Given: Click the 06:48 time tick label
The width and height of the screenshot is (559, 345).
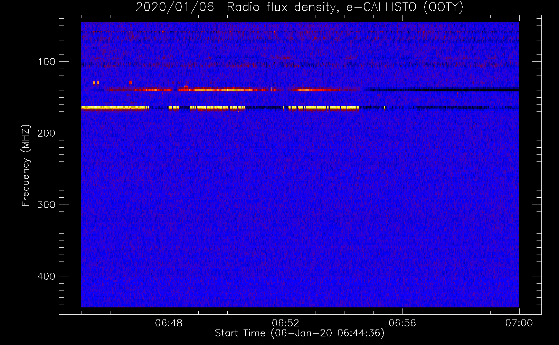Looking at the screenshot, I should tap(169, 323).
